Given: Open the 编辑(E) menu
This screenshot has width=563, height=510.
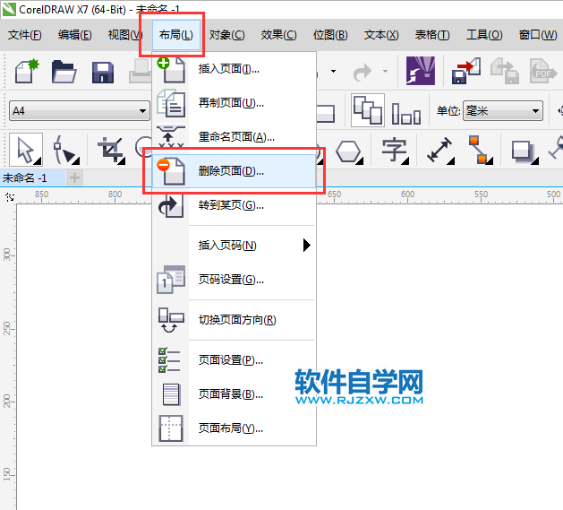Looking at the screenshot, I should (74, 35).
